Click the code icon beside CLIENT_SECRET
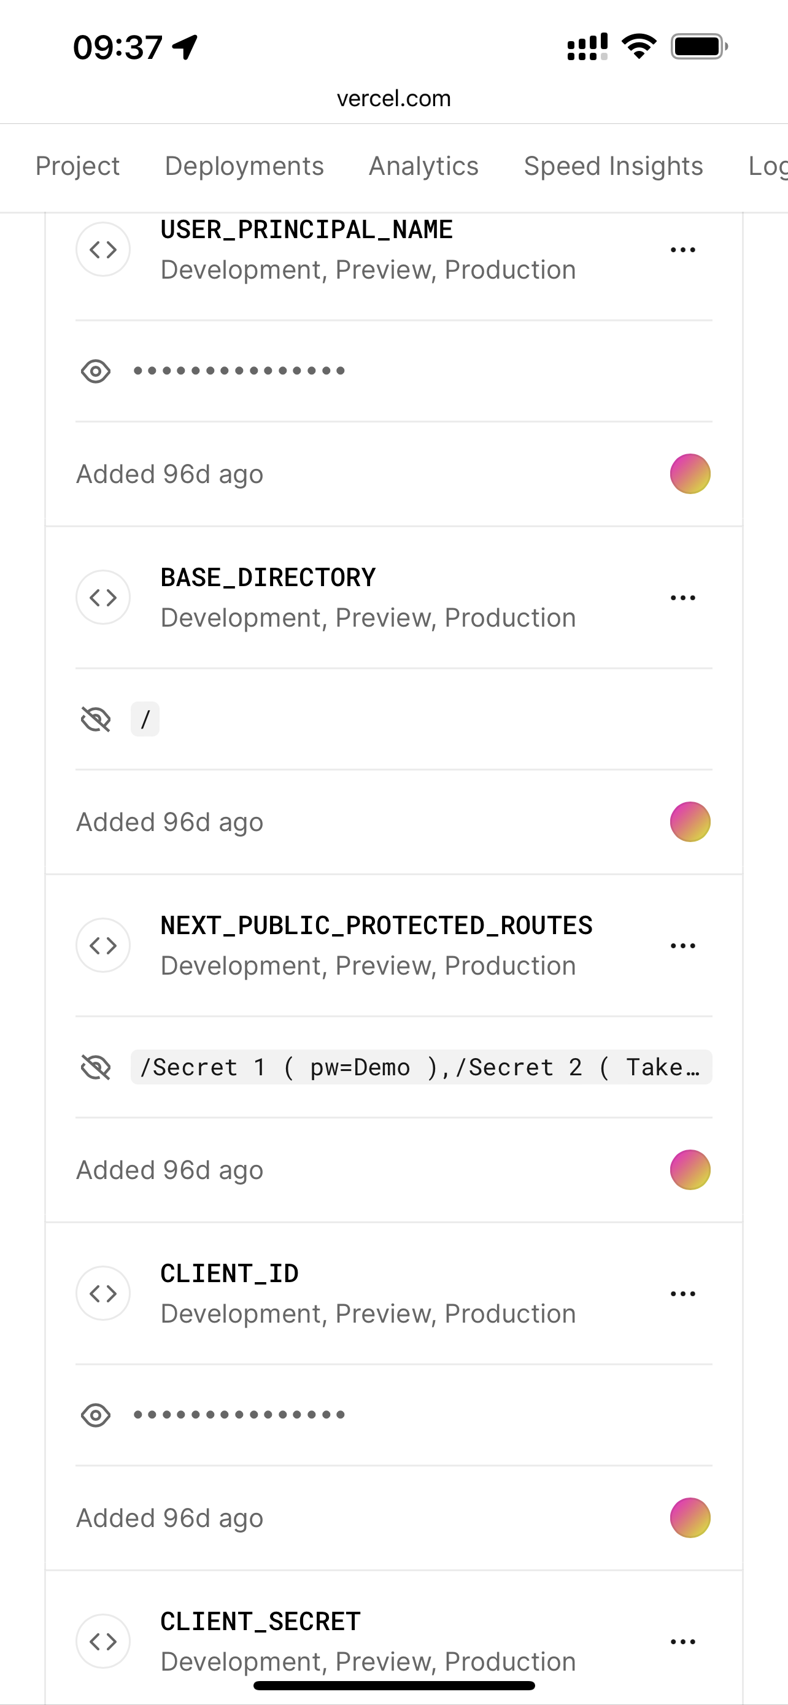This screenshot has height=1705, width=788. 102,1641
